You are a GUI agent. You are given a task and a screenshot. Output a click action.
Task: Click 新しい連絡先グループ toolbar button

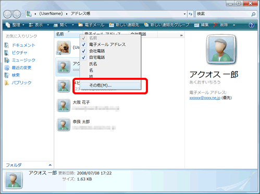[x=167, y=25]
